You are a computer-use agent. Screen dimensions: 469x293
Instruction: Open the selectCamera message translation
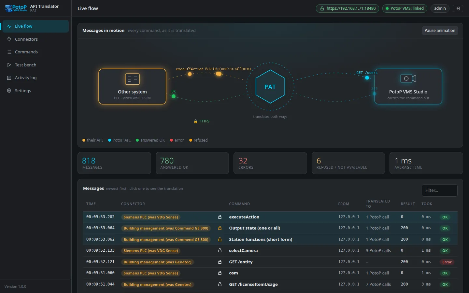click(x=270, y=251)
